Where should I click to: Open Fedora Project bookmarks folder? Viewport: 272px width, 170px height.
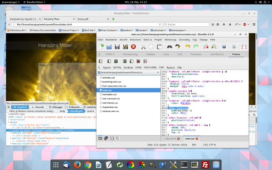pos(69,30)
